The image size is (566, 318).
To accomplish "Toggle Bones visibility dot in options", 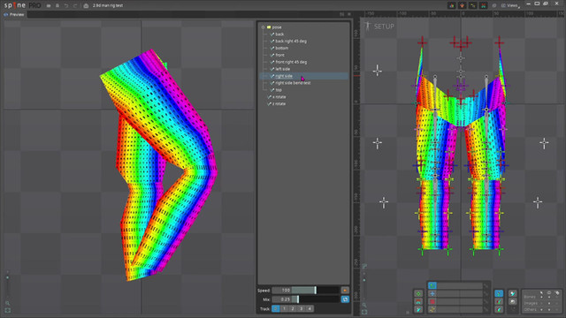I will tap(549, 297).
